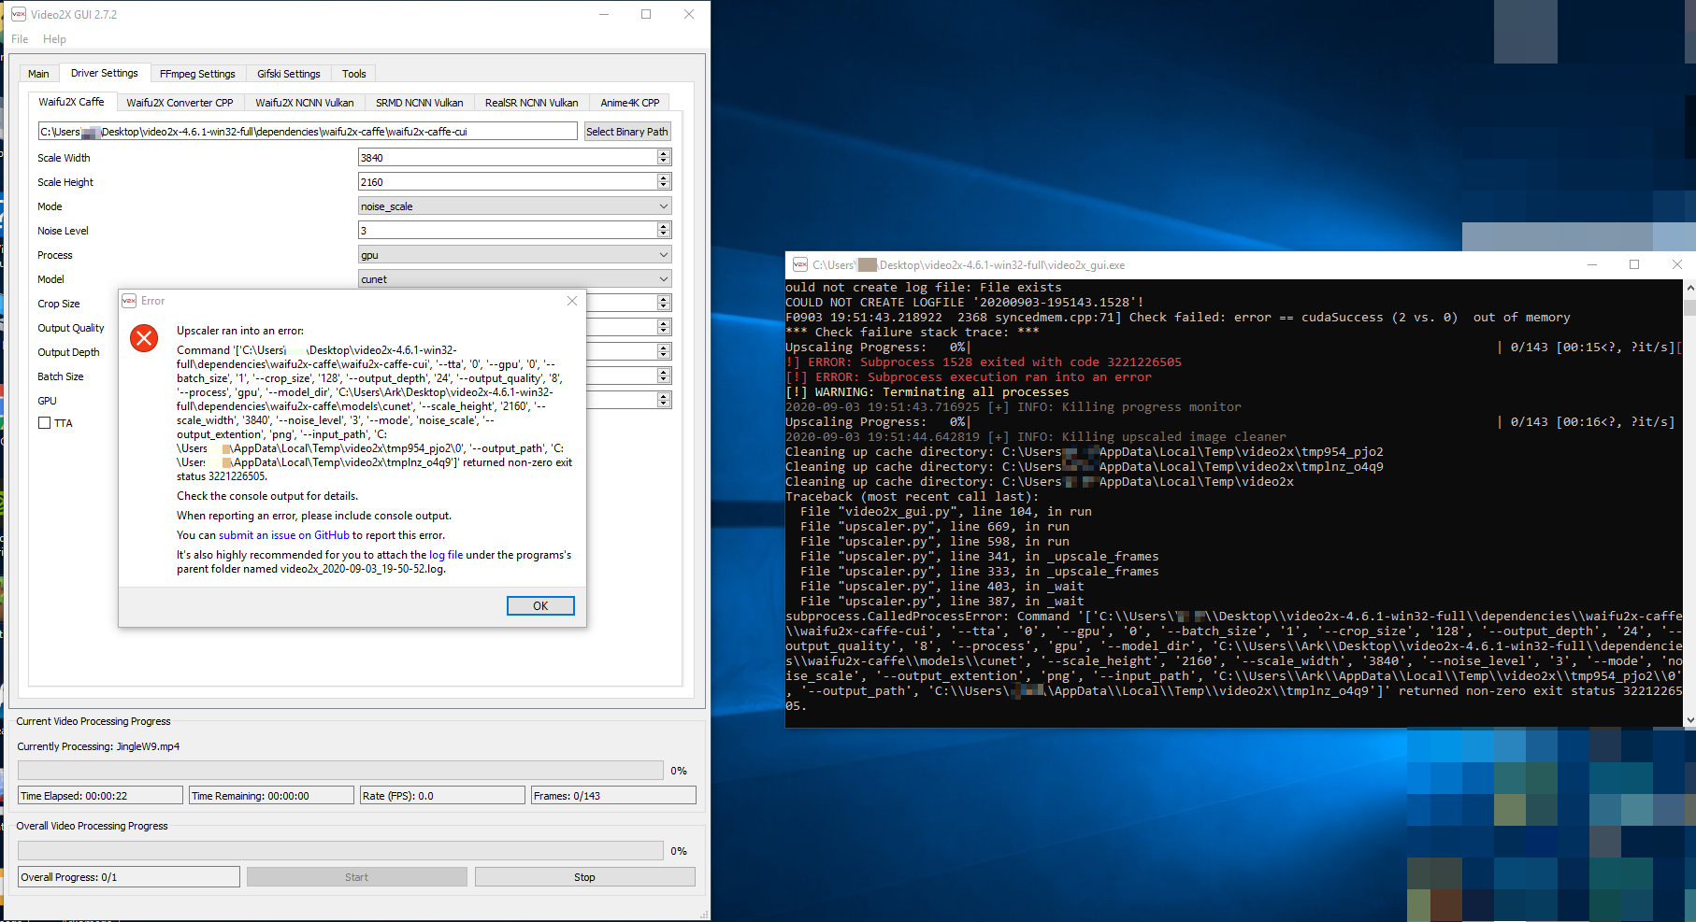The height and width of the screenshot is (922, 1696).
Task: Click the Overall Video Processing progress bar
Action: point(340,851)
